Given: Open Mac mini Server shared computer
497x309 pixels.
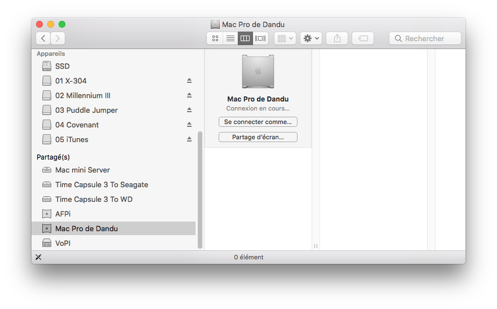Looking at the screenshot, I should click(x=113, y=170).
